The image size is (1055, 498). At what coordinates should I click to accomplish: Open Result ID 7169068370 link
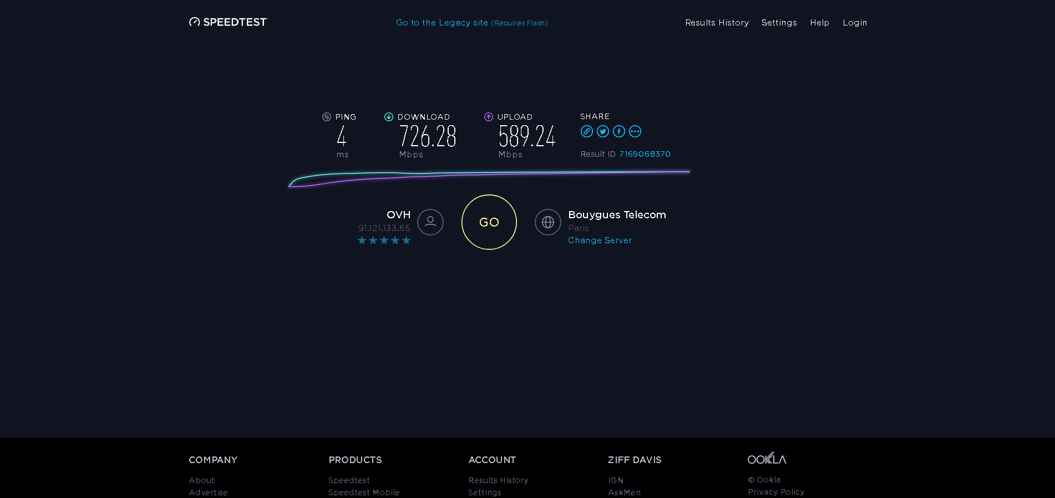645,154
